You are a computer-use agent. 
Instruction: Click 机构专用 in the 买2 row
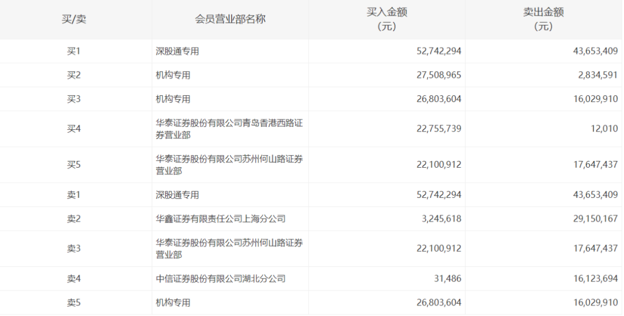click(x=173, y=75)
